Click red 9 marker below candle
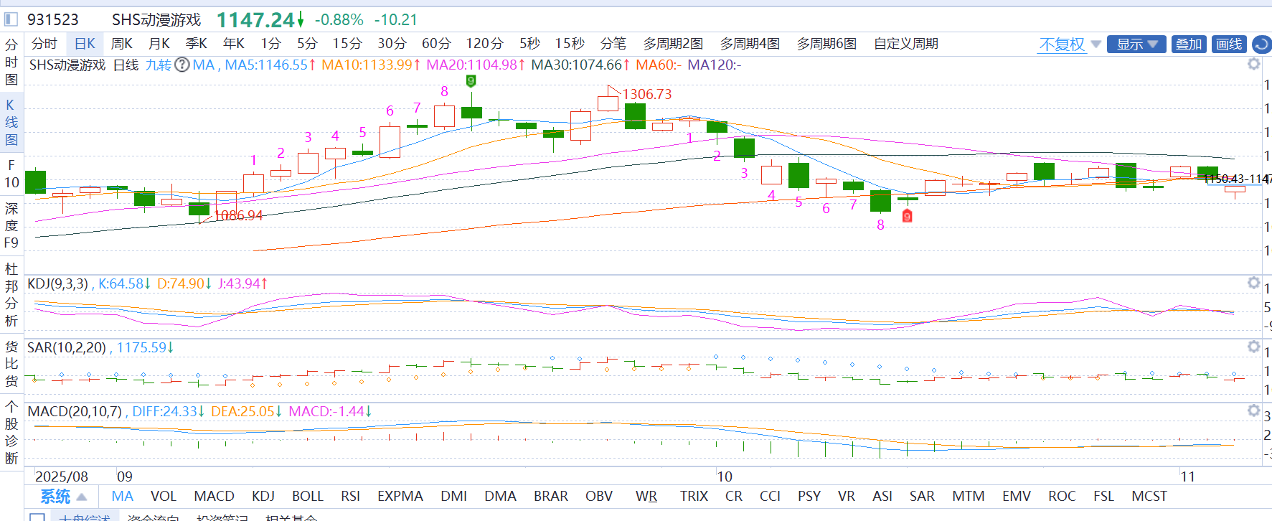The width and height of the screenshot is (1272, 521). tap(907, 216)
